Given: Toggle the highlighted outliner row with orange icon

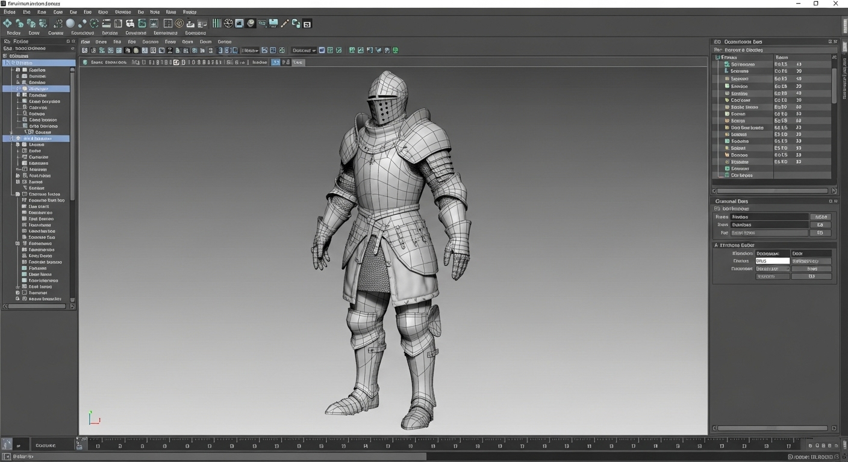Looking at the screenshot, I should pyautogui.click(x=37, y=88).
